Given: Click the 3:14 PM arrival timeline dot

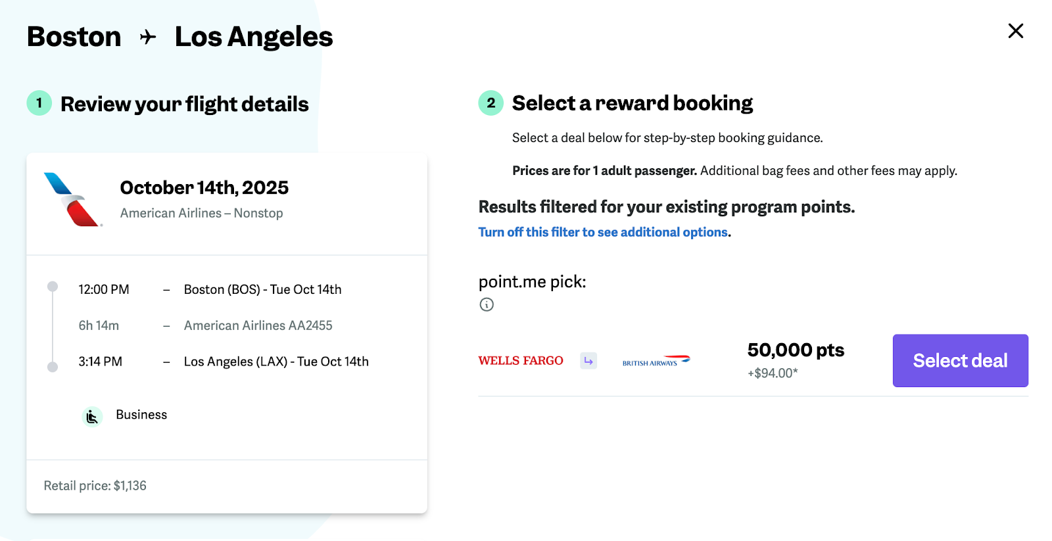Looking at the screenshot, I should [x=53, y=367].
